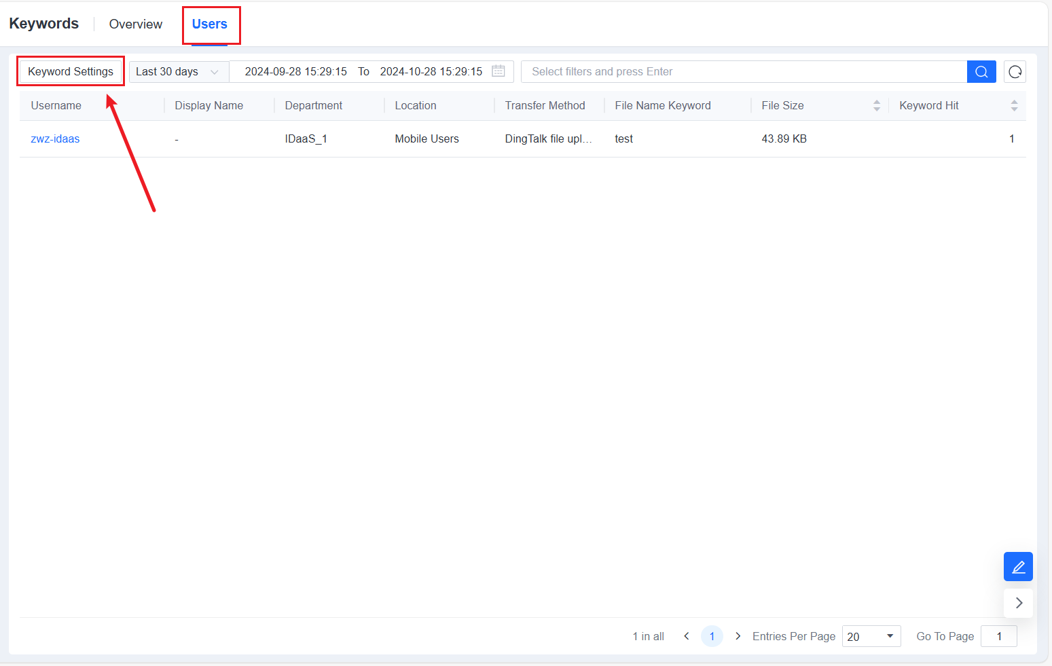Open the calendar date picker icon
The height and width of the screenshot is (666, 1052).
pyautogui.click(x=498, y=71)
